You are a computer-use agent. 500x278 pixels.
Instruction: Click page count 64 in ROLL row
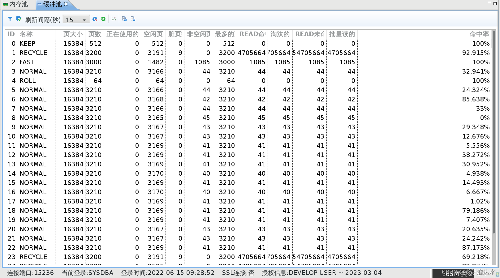97,81
